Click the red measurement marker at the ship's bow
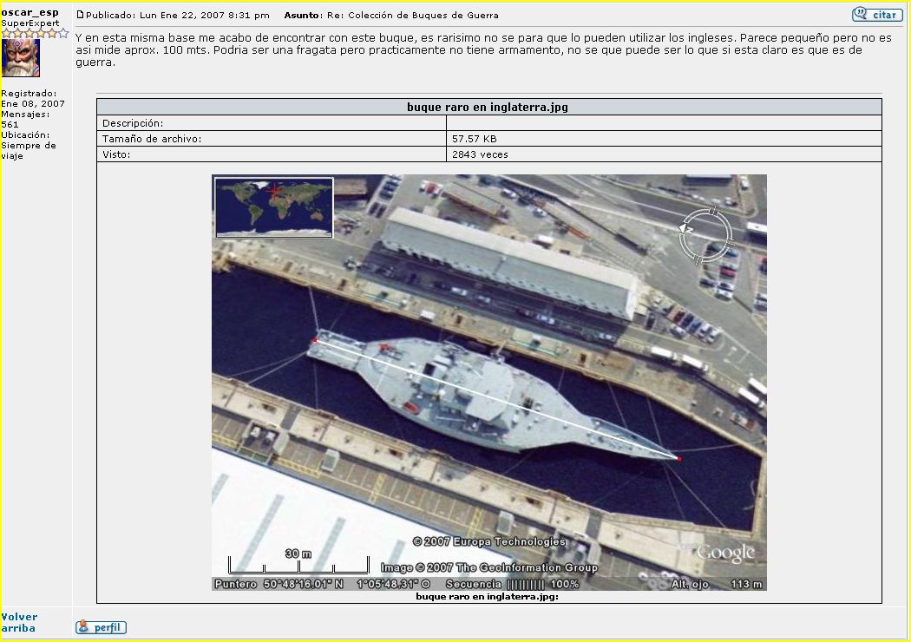The width and height of the screenshot is (911, 642). tap(678, 458)
